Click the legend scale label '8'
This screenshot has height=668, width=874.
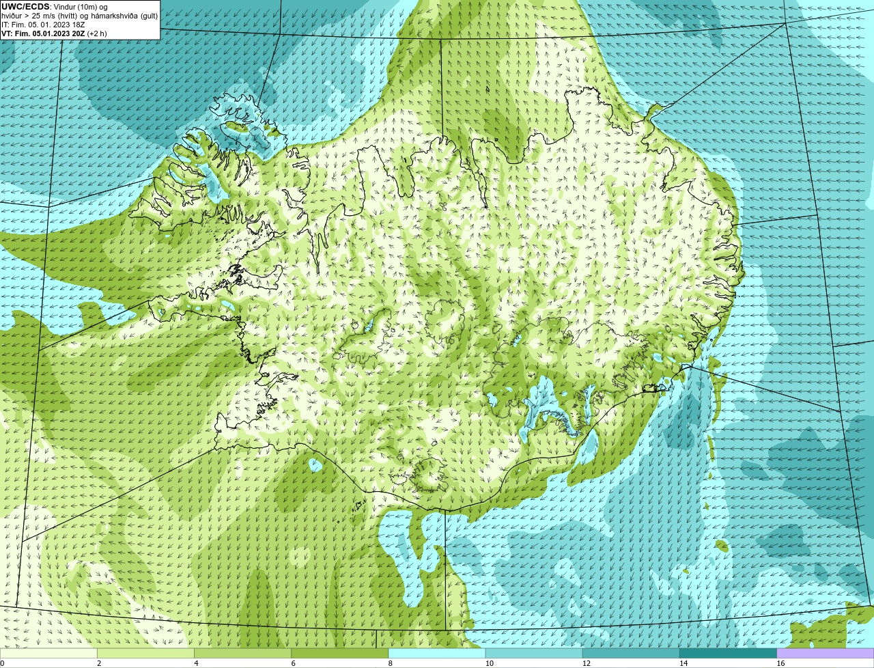point(391,663)
